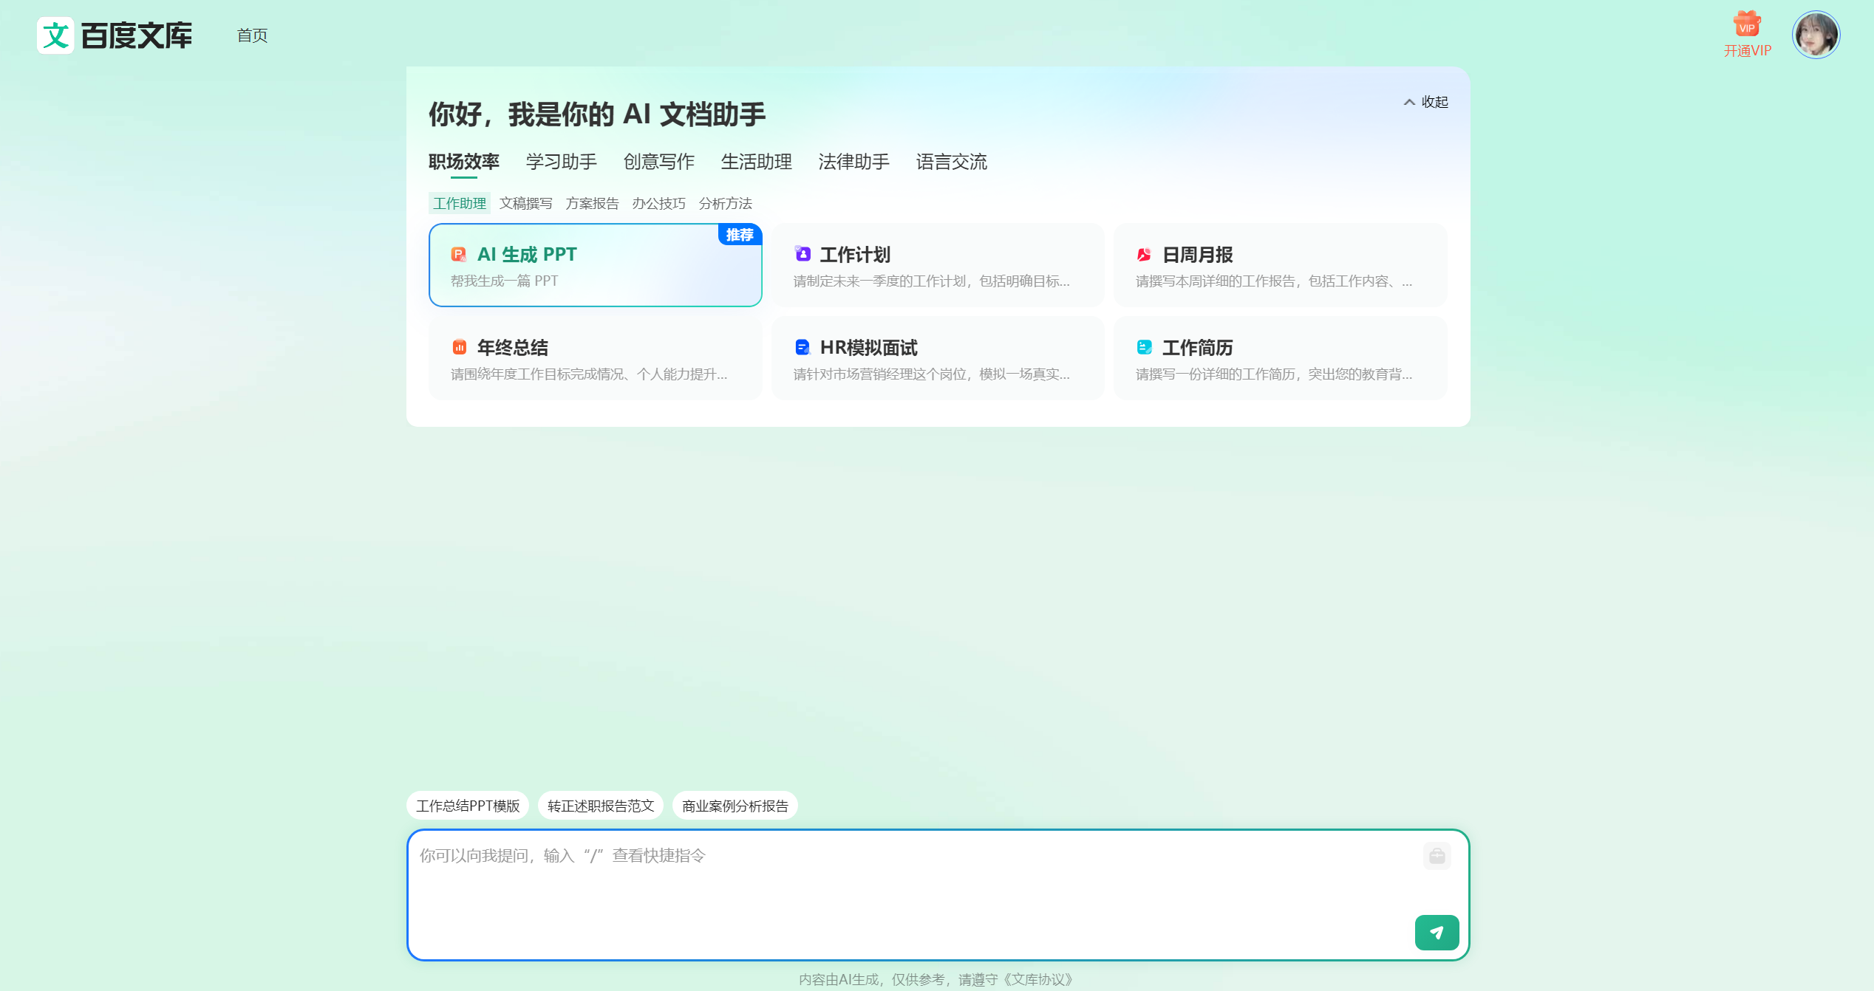The height and width of the screenshot is (991, 1874).
Task: Switch to the 学习助手 tab
Action: pyautogui.click(x=560, y=162)
